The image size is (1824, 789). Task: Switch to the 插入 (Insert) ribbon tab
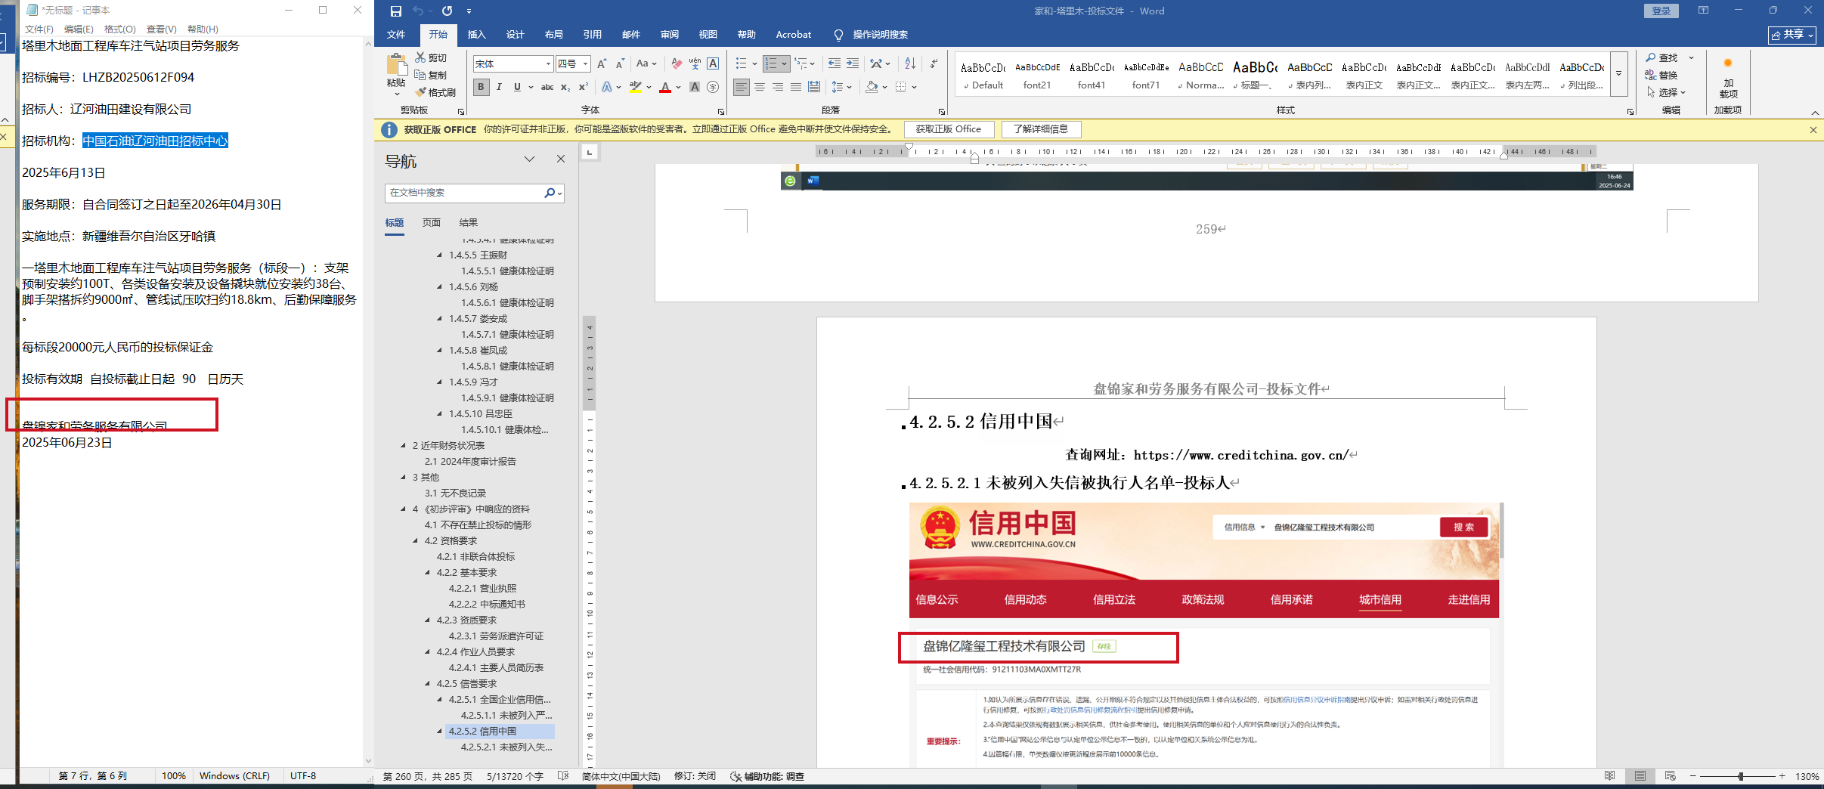(x=476, y=35)
